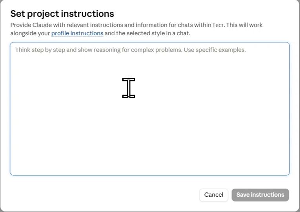Viewport: 300px width, 212px height.
Task: Click Cancel to dismiss the dialog
Action: pyautogui.click(x=213, y=195)
